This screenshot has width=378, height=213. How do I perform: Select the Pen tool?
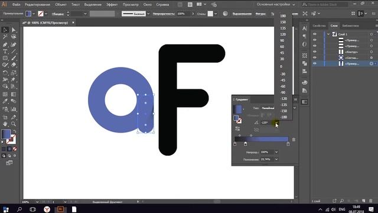pyautogui.click(x=5, y=45)
